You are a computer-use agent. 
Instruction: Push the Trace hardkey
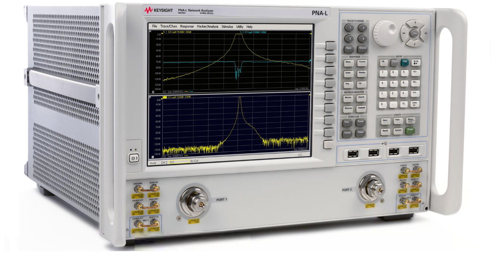pyautogui.click(x=349, y=49)
